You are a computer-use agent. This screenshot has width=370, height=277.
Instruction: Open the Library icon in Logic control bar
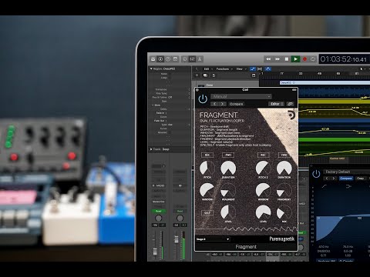pyautogui.click(x=153, y=59)
